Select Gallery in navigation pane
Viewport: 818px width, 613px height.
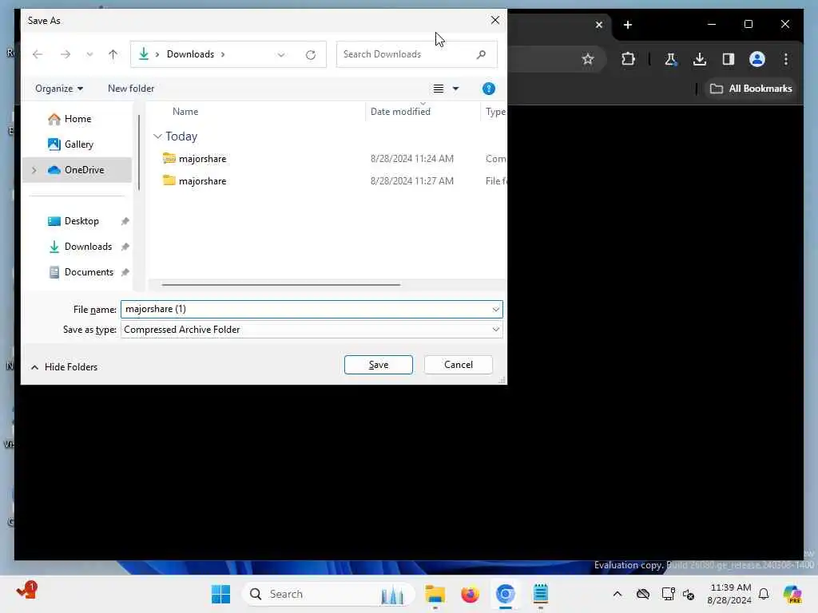coord(78,144)
